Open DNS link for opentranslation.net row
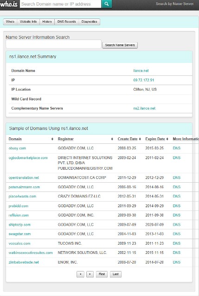 [176, 178]
